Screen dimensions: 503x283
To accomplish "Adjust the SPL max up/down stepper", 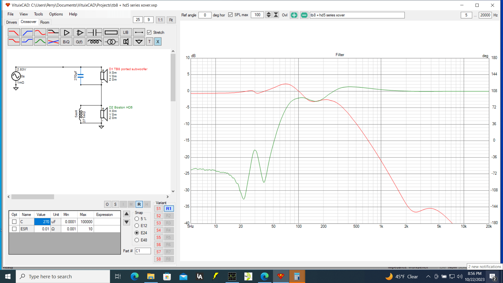I will (x=269, y=15).
